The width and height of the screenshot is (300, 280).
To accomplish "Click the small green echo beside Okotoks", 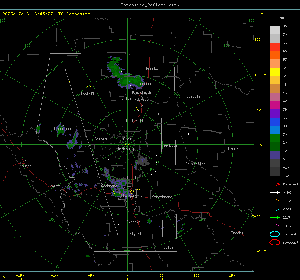I will point(149,221).
